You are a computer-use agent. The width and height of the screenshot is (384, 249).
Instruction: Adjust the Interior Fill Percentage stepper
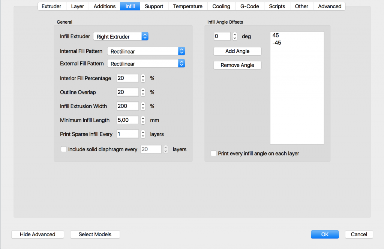[x=143, y=78]
